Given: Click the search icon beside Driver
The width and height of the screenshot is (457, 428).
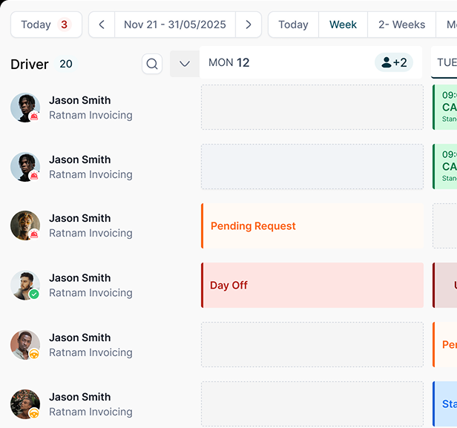Looking at the screenshot, I should click(152, 64).
